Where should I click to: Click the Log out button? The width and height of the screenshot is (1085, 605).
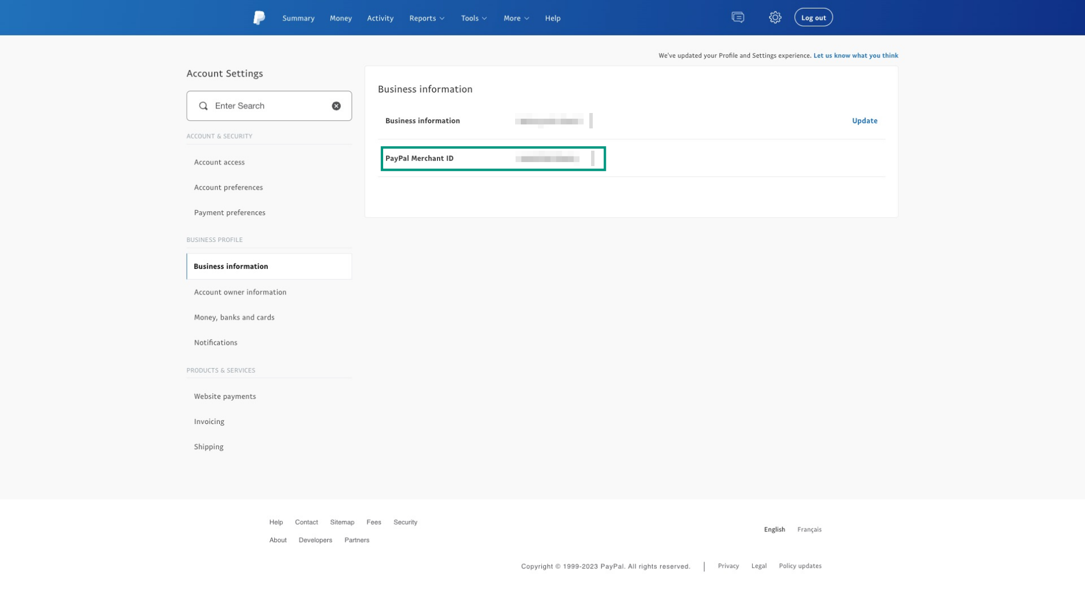813,18
